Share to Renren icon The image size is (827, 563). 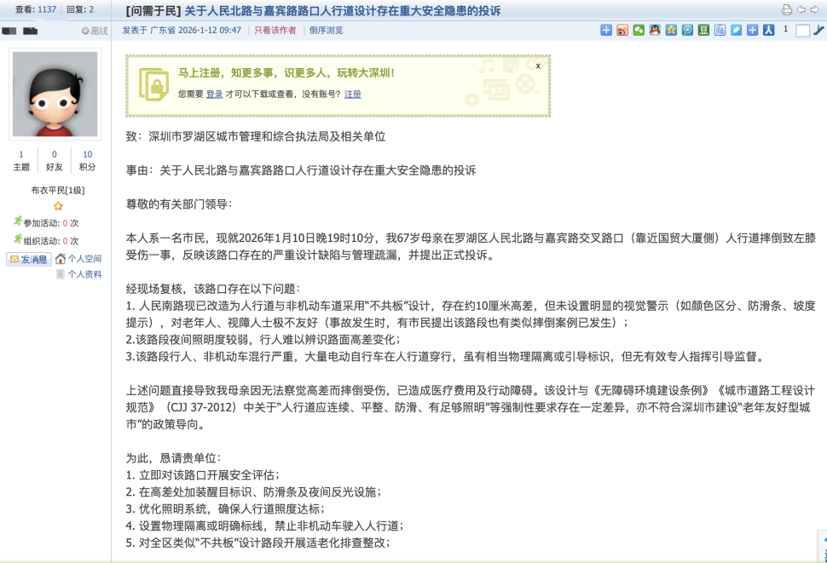768,31
